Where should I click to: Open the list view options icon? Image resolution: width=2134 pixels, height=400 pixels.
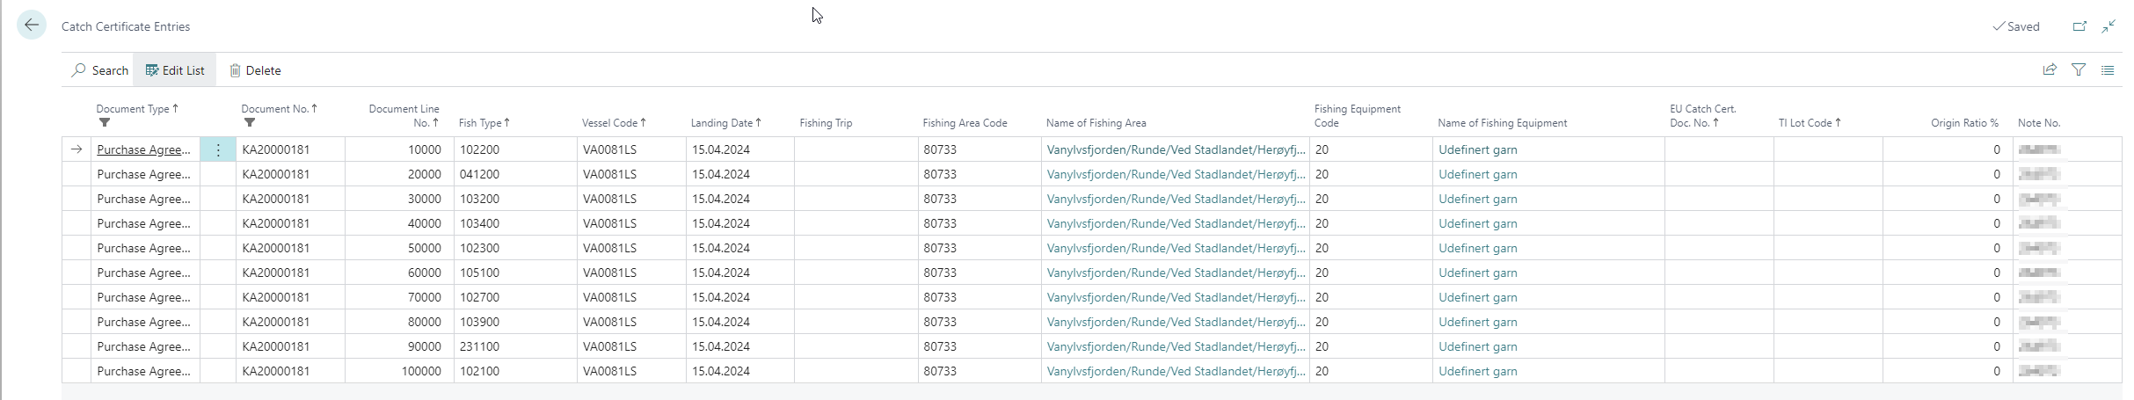2108,69
